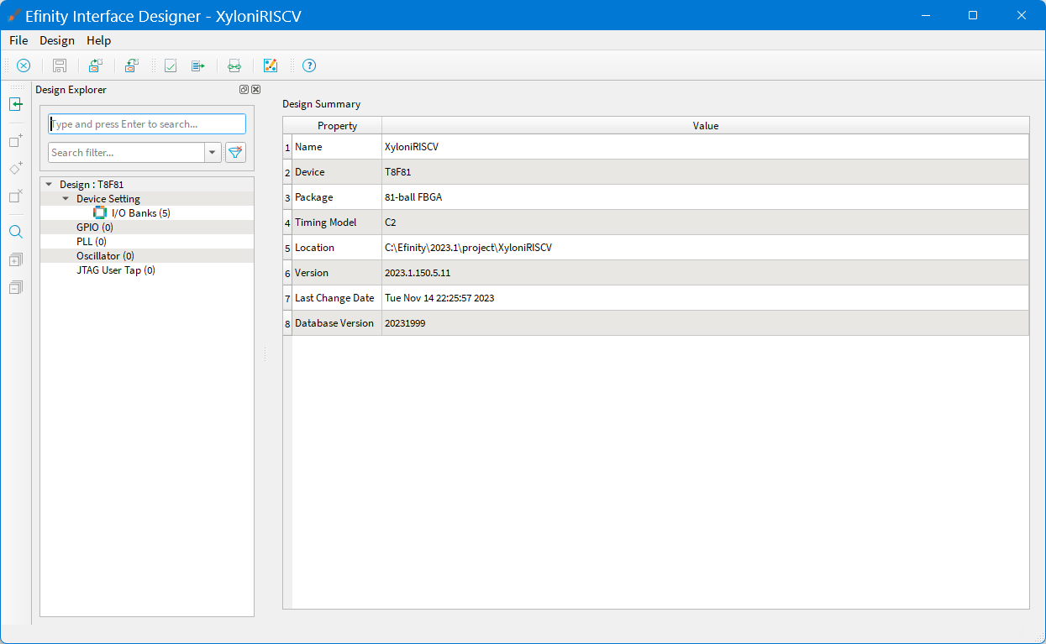
Task: Collapse the Design : T8F81 tree node
Action: [49, 185]
